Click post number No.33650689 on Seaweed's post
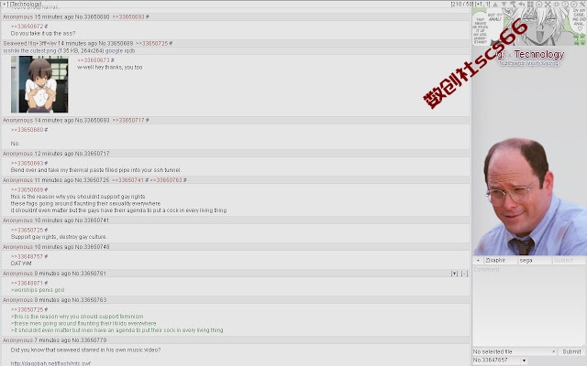Screen dimensions: 587x366 (116, 43)
